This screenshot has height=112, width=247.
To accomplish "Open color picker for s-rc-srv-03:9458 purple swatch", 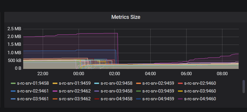I will (x=97, y=91).
